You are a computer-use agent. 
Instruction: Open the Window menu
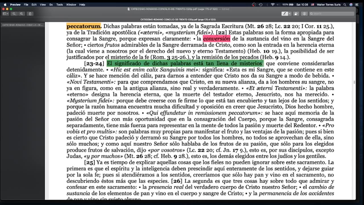[x=71, y=5]
